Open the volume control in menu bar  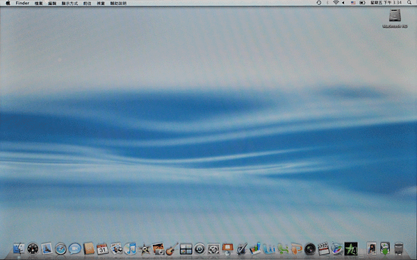[x=343, y=3]
